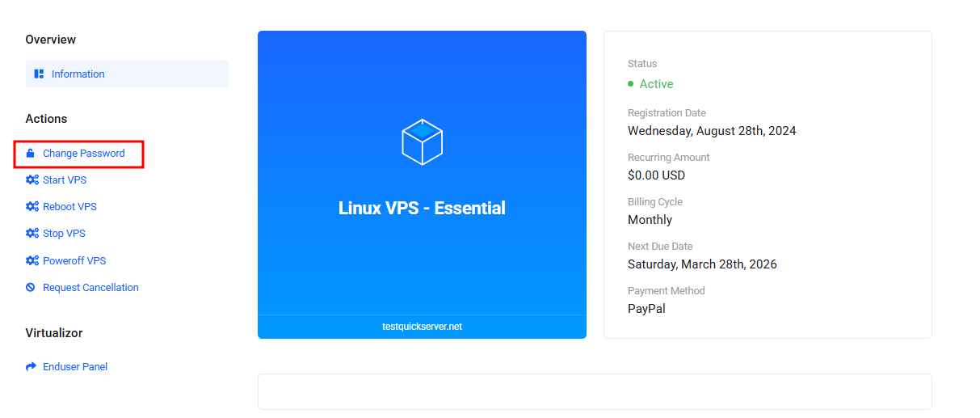This screenshot has height=418, width=980.
Task: Click the gears icon beside Poweroff VPS
Action: pos(32,261)
